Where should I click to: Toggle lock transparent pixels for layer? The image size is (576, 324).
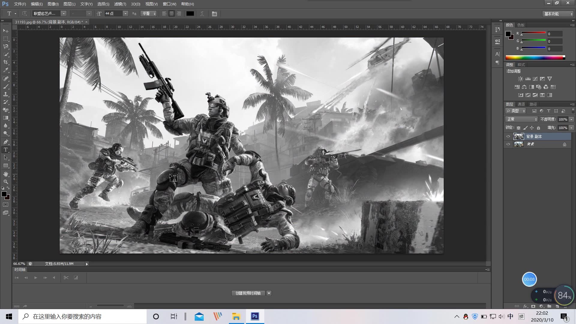pyautogui.click(x=518, y=128)
